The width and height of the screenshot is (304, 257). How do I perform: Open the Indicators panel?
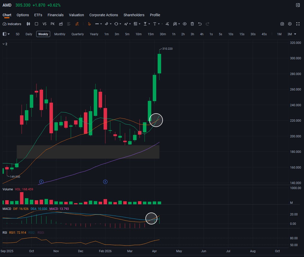12,24
